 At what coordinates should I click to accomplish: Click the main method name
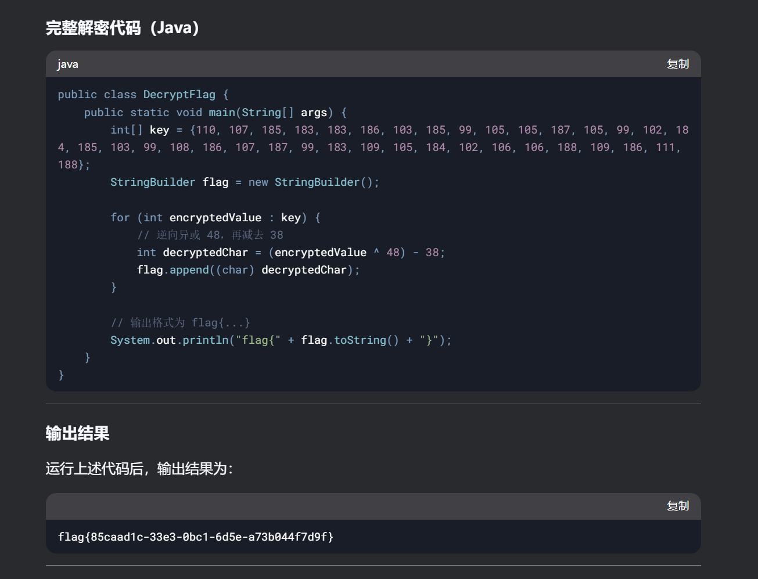pyautogui.click(x=222, y=113)
